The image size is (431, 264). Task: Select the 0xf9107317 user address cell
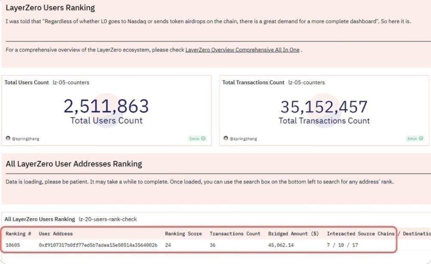pyautogui.click(x=98, y=245)
